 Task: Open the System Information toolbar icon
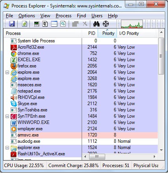click(x=37, y=24)
